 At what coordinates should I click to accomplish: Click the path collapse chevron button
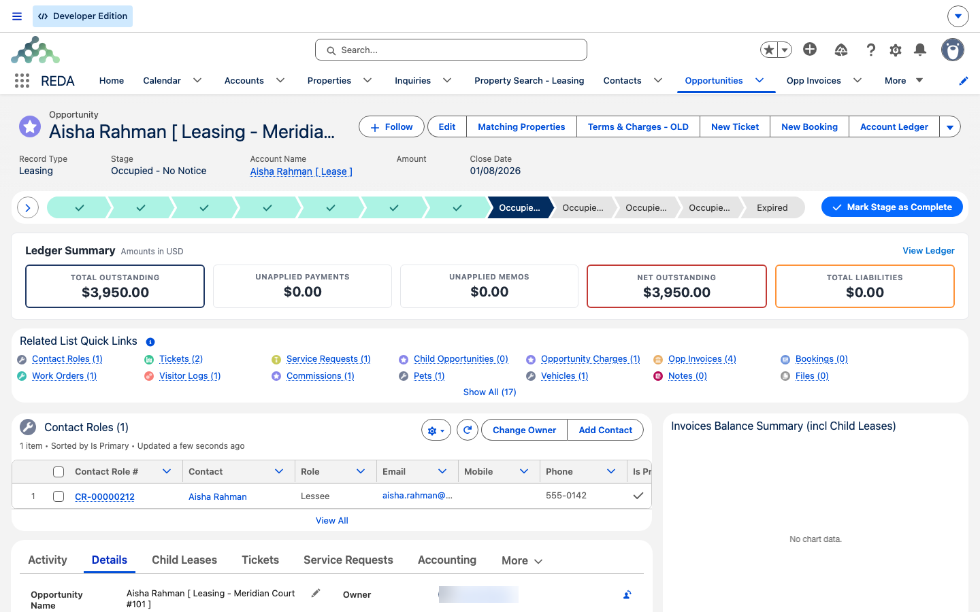27,207
